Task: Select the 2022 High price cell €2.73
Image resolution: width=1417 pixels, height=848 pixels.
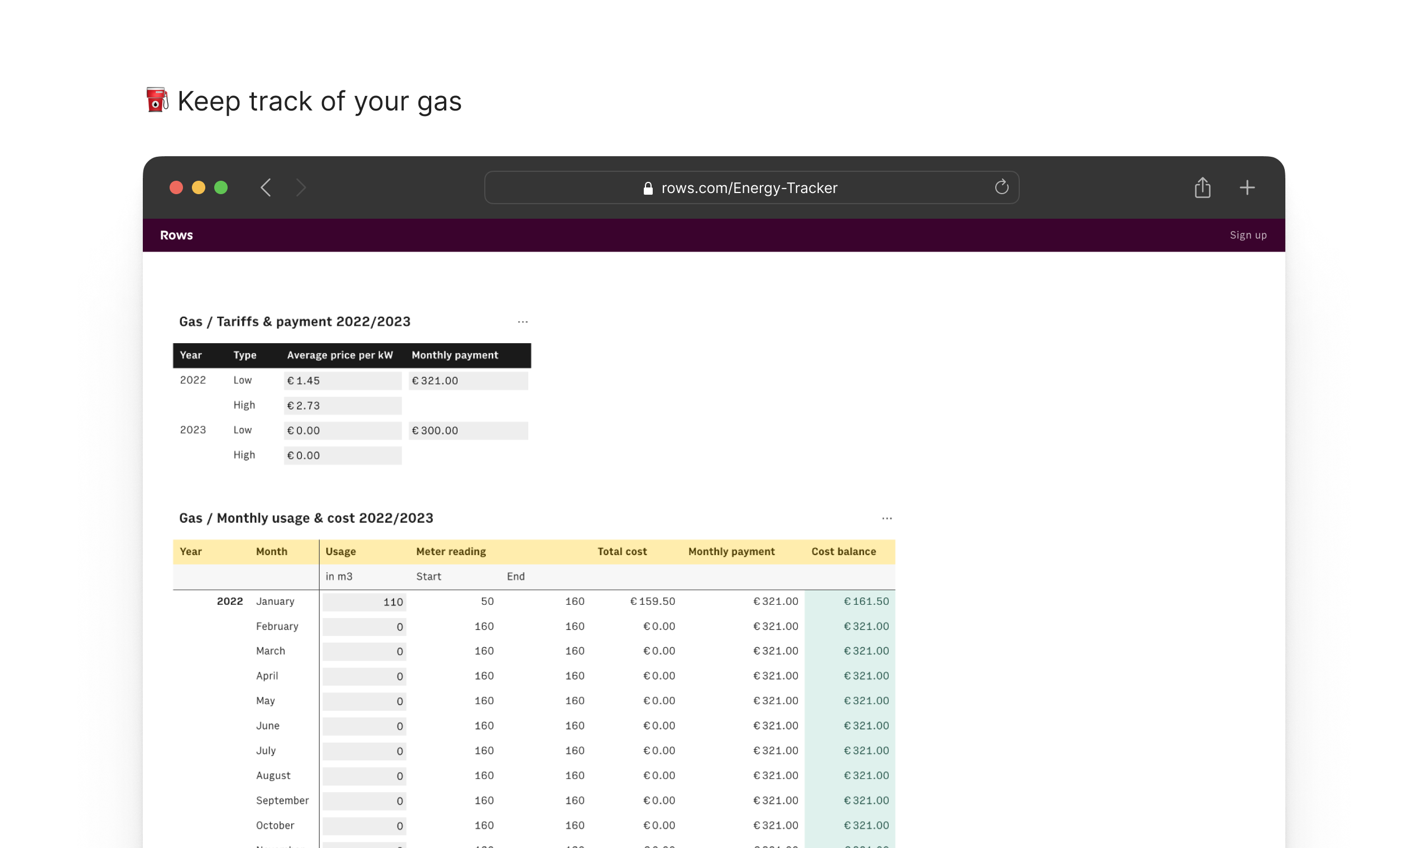Action: (342, 406)
